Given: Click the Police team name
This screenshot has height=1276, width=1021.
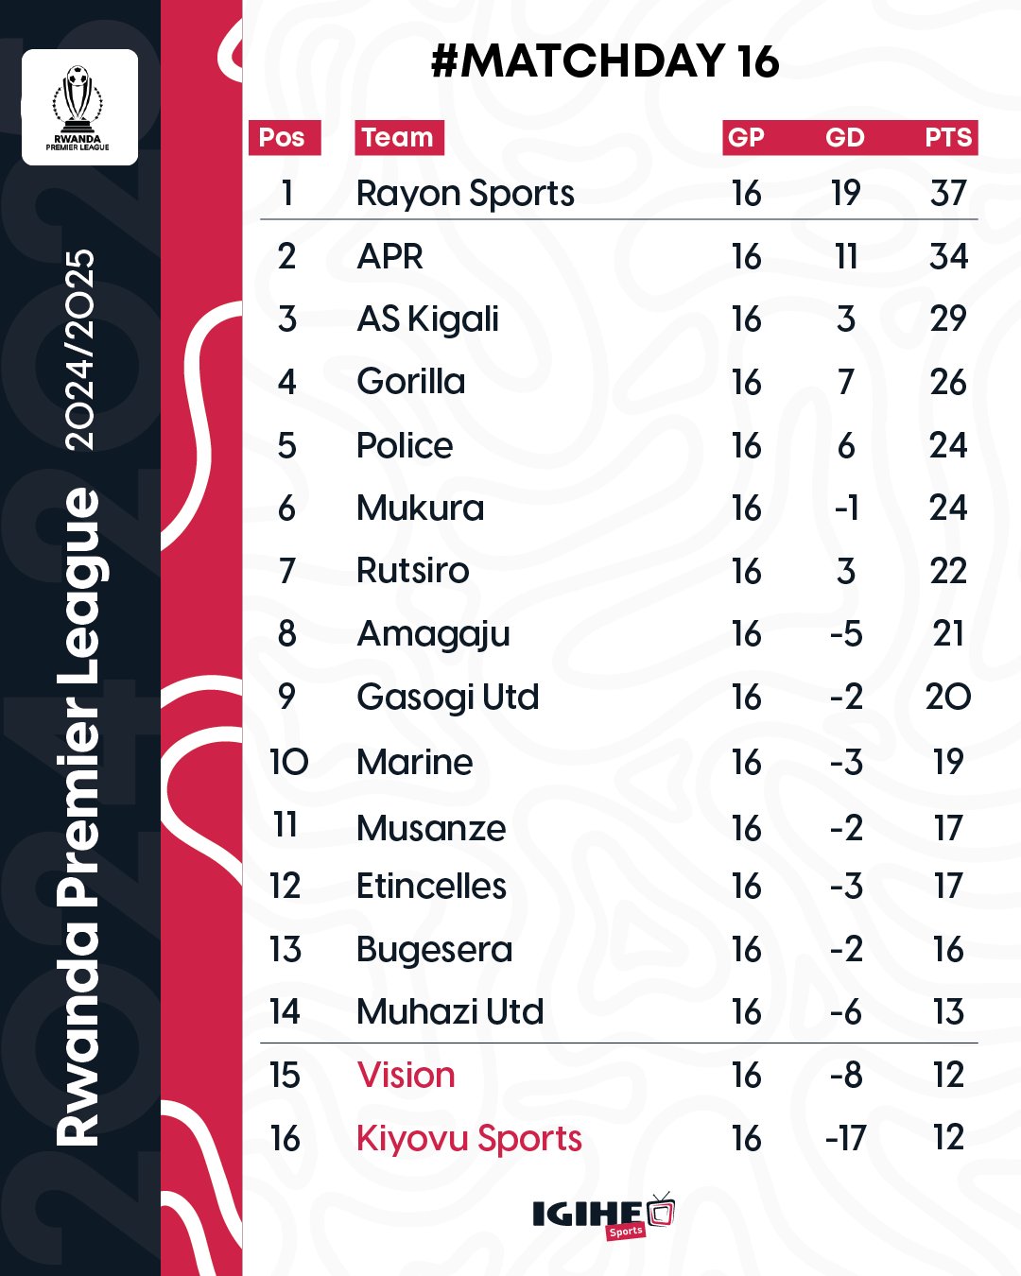Looking at the screenshot, I should (405, 445).
